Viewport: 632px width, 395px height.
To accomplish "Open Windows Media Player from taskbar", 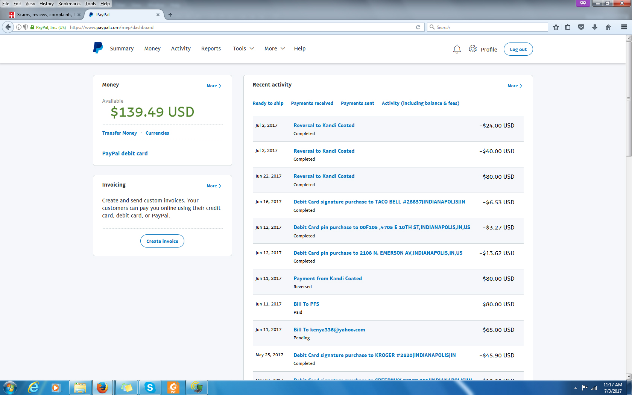I will 56,387.
